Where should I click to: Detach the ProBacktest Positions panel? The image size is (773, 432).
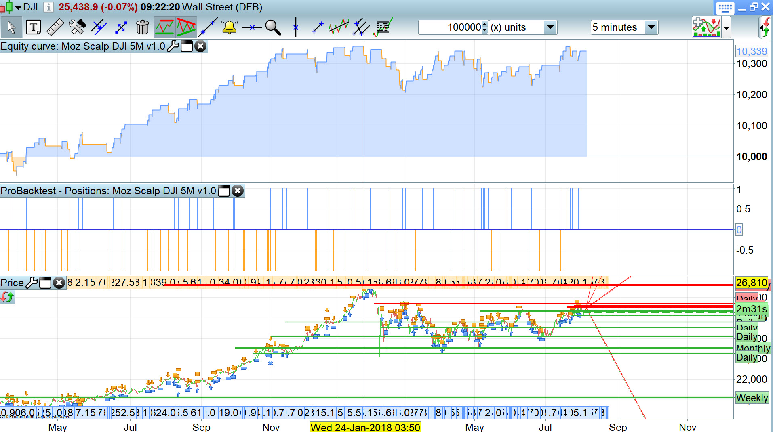tap(224, 191)
